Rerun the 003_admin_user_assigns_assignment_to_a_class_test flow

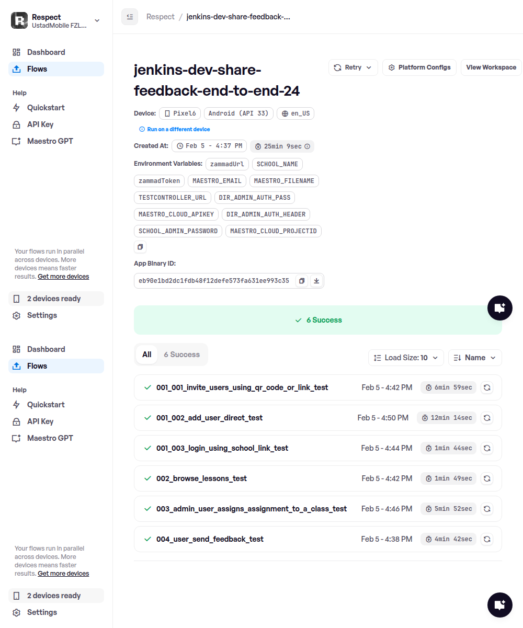487,509
